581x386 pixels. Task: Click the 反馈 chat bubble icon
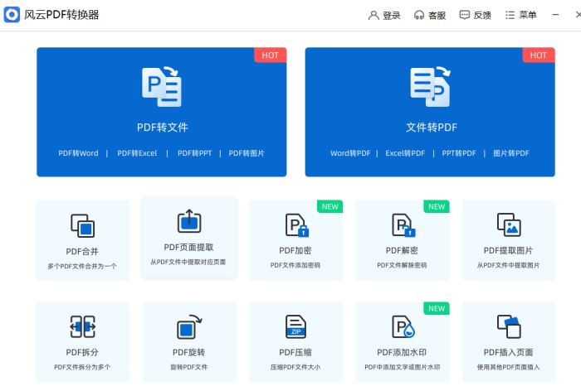pyautogui.click(x=464, y=15)
